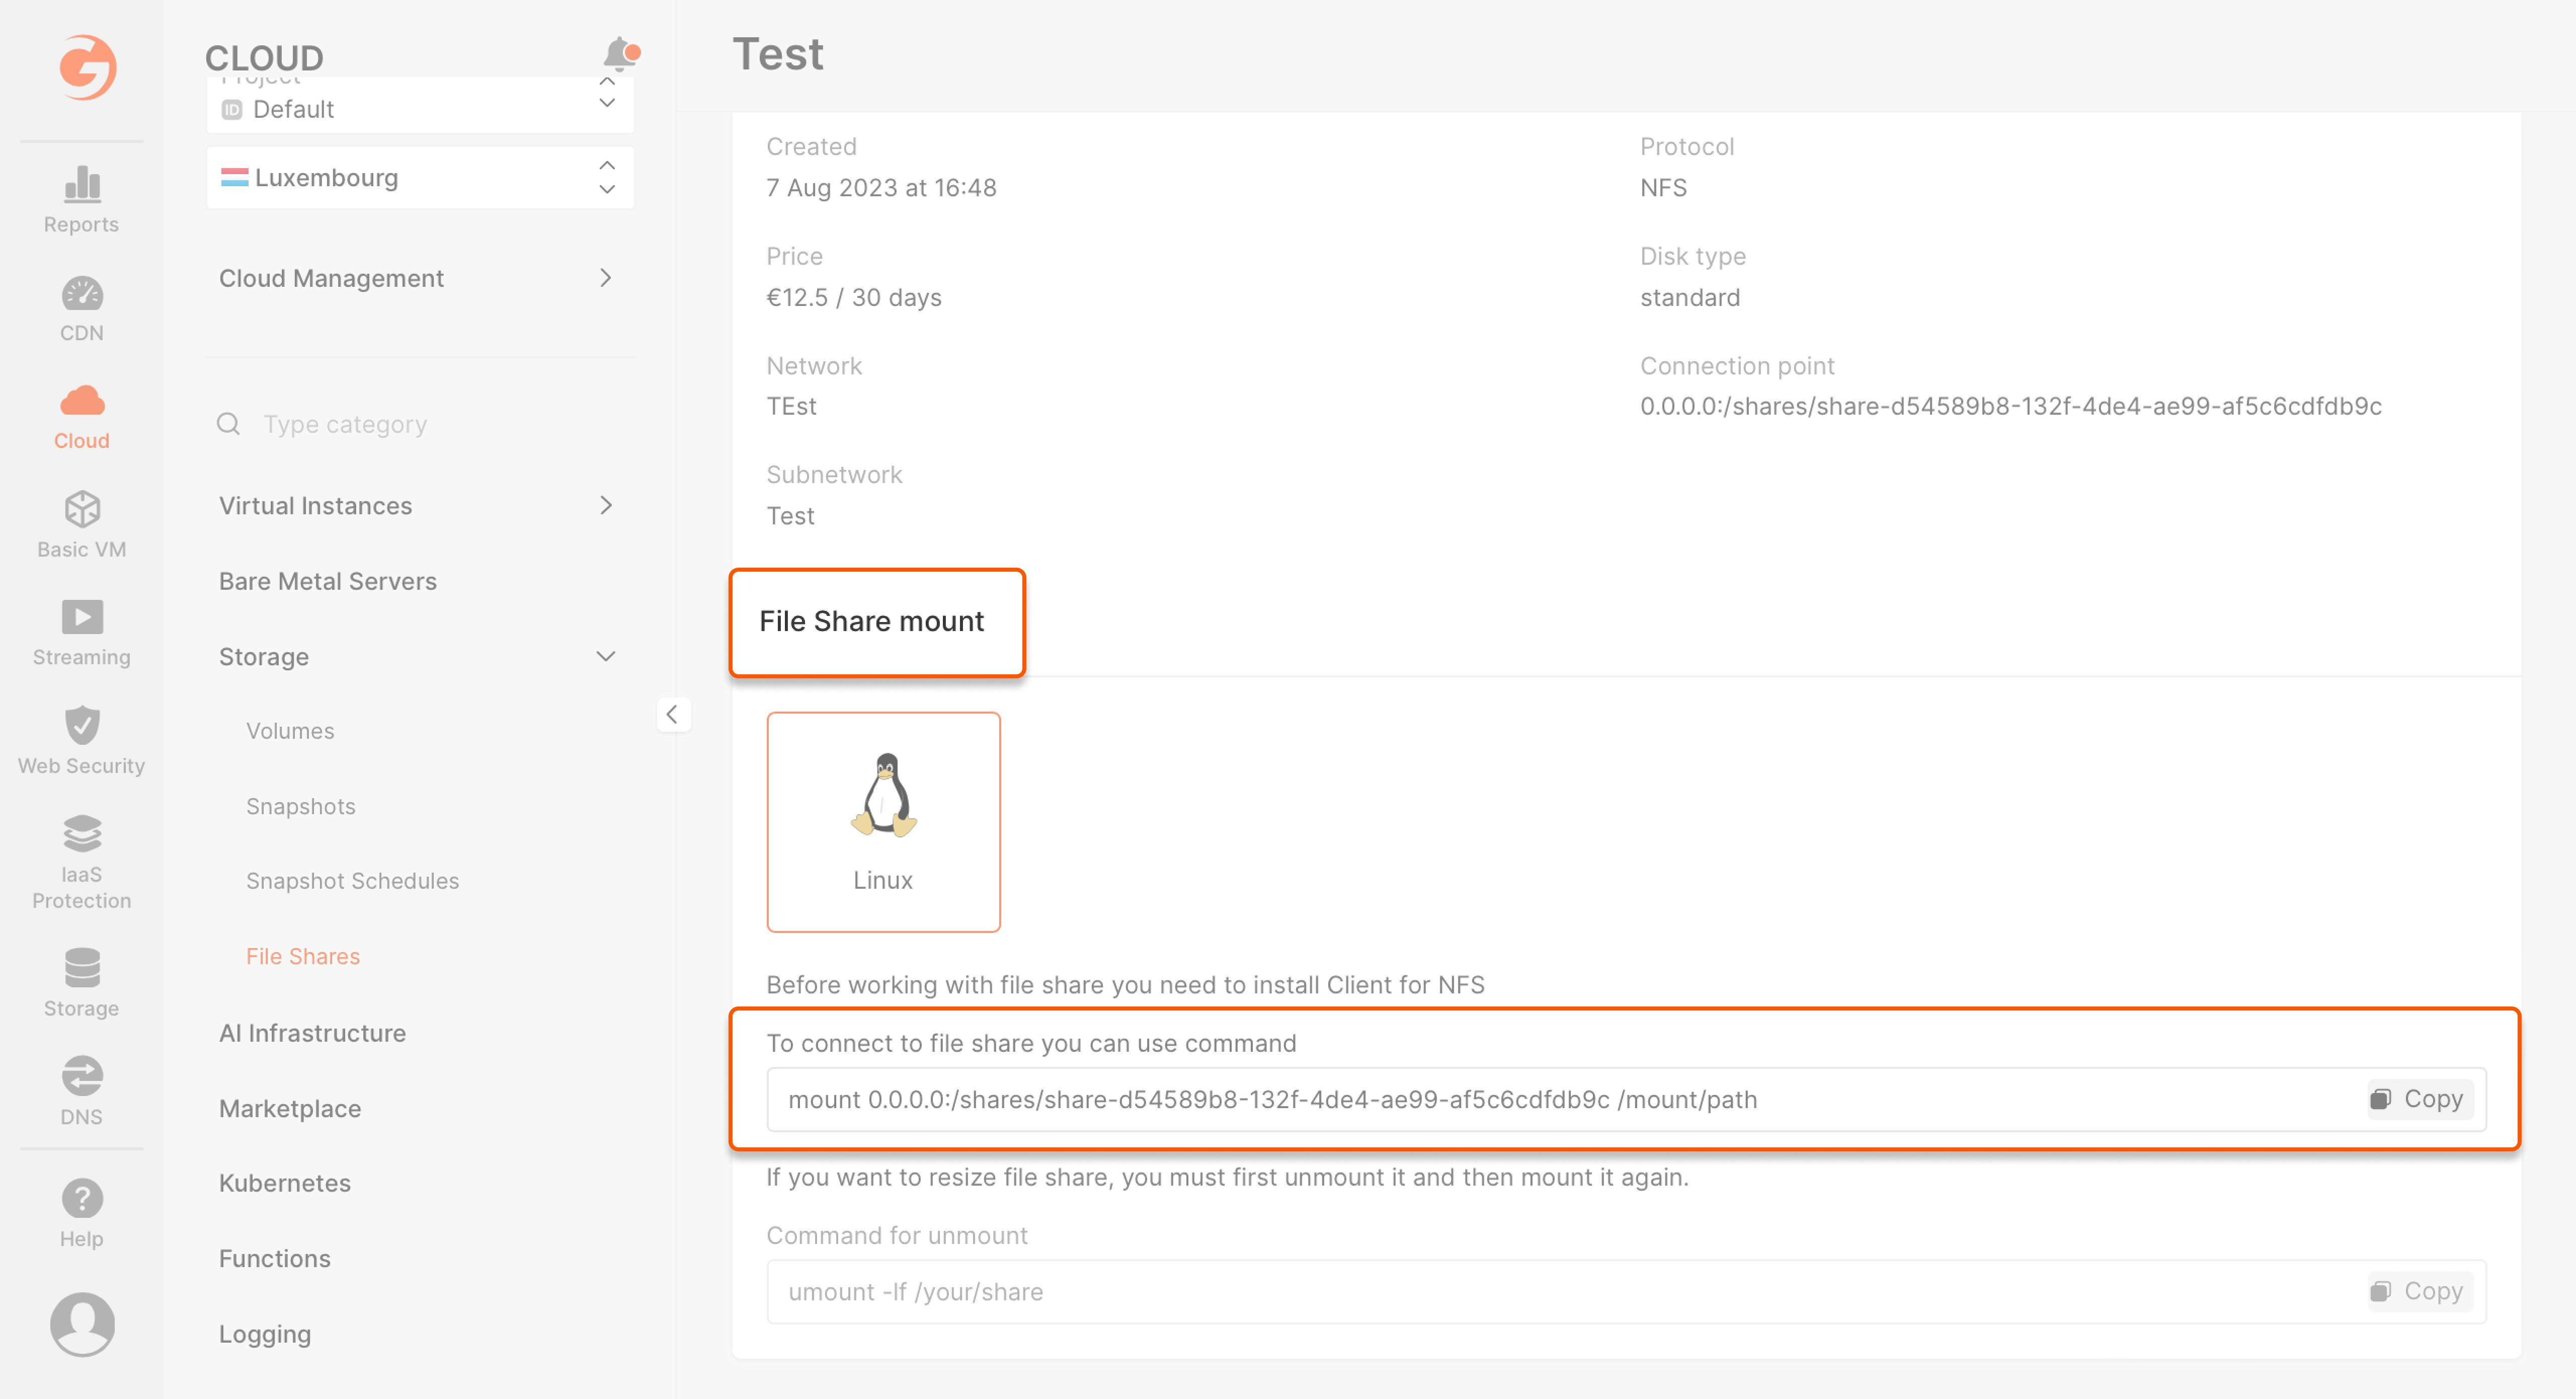This screenshot has height=1399, width=2576.
Task: Collapse the Storage menu section
Action: point(605,656)
